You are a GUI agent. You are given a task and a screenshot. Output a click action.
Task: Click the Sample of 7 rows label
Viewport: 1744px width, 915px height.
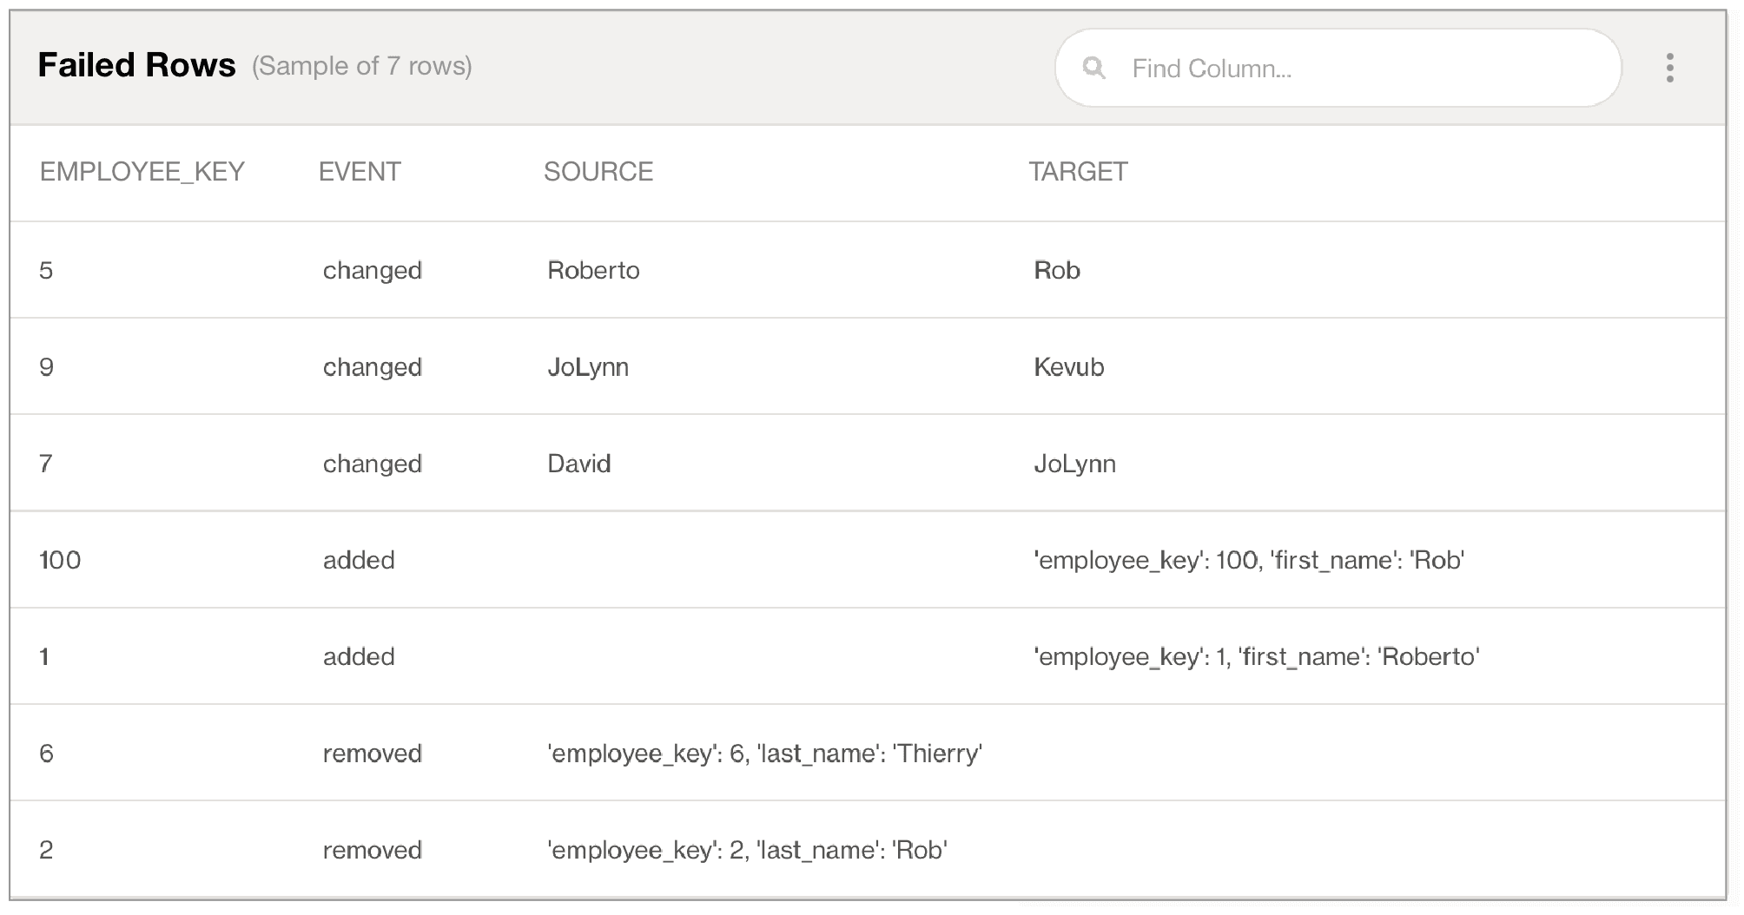362,66
